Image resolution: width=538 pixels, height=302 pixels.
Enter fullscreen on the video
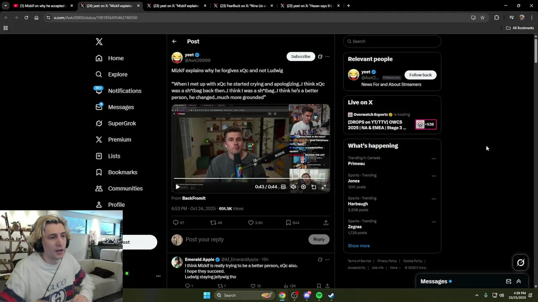[x=324, y=187]
